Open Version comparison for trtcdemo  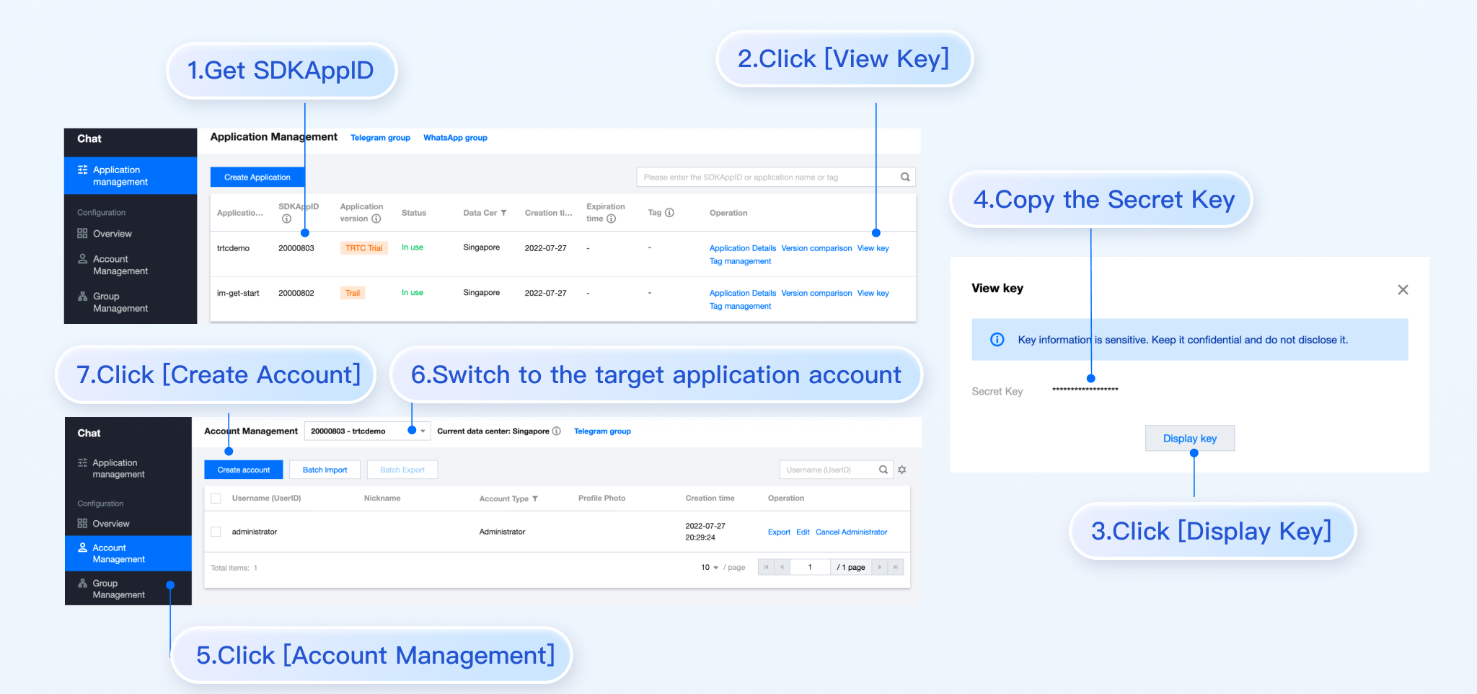pos(816,248)
